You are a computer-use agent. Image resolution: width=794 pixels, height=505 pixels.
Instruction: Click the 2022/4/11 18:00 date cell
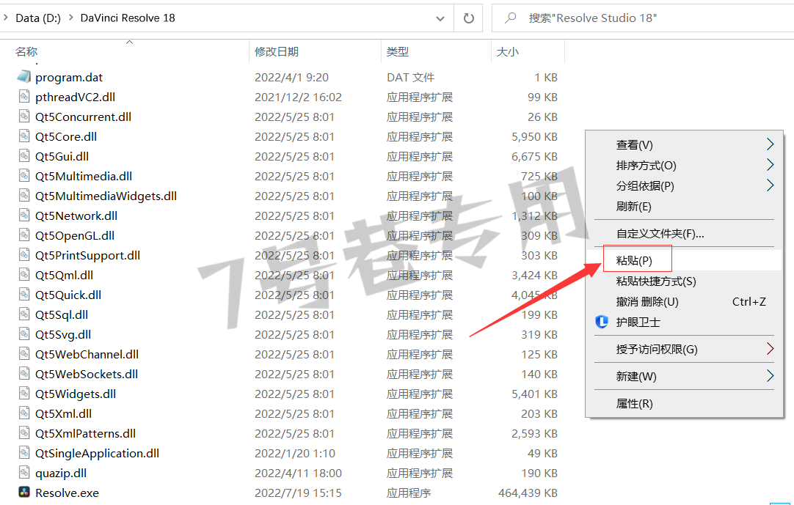pos(298,473)
